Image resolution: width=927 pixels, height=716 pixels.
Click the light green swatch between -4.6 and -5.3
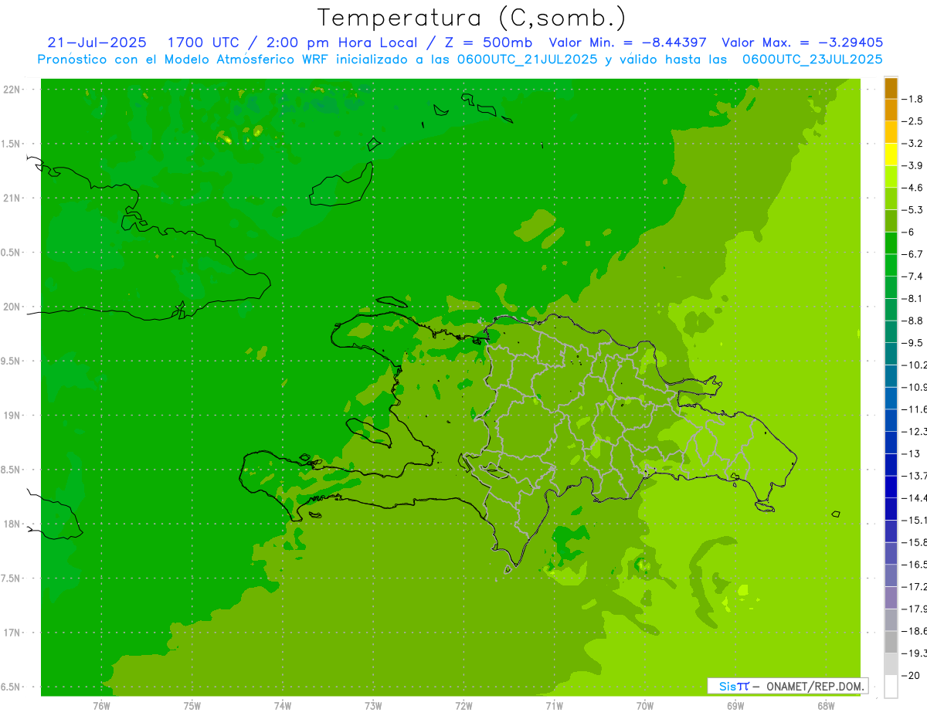click(891, 199)
